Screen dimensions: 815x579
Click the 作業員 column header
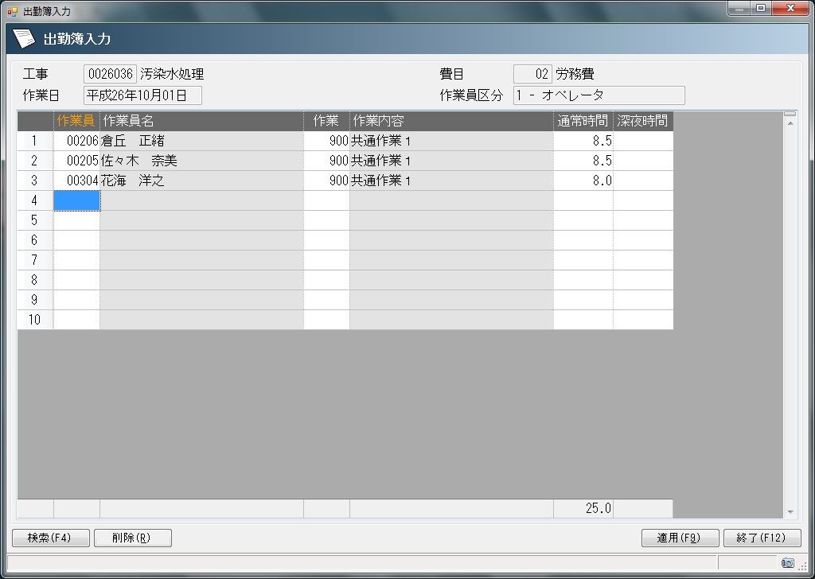[76, 121]
